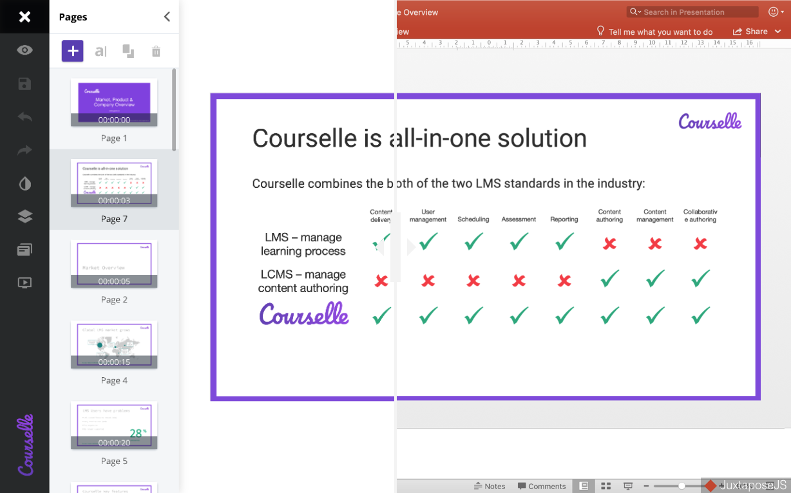Click the Pages panel scrollbar
This screenshot has height=493, width=791.
point(174,109)
